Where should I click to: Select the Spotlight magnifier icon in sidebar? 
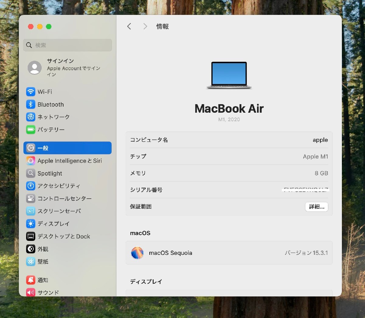pos(31,173)
